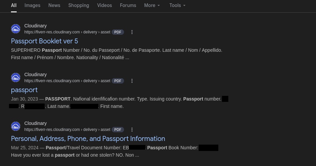The image size is (316, 166).
Task: Open three-dot options for the 'passport' result
Action: click(132, 81)
